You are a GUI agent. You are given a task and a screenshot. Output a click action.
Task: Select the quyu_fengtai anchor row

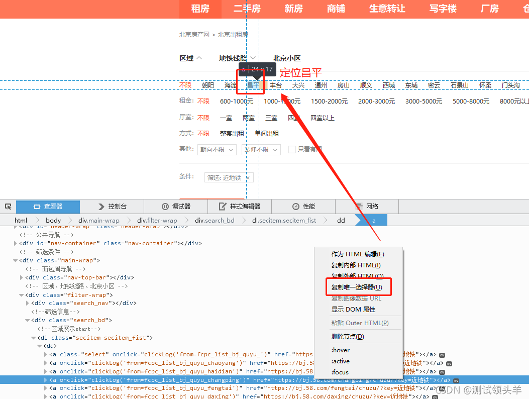tap(264, 388)
